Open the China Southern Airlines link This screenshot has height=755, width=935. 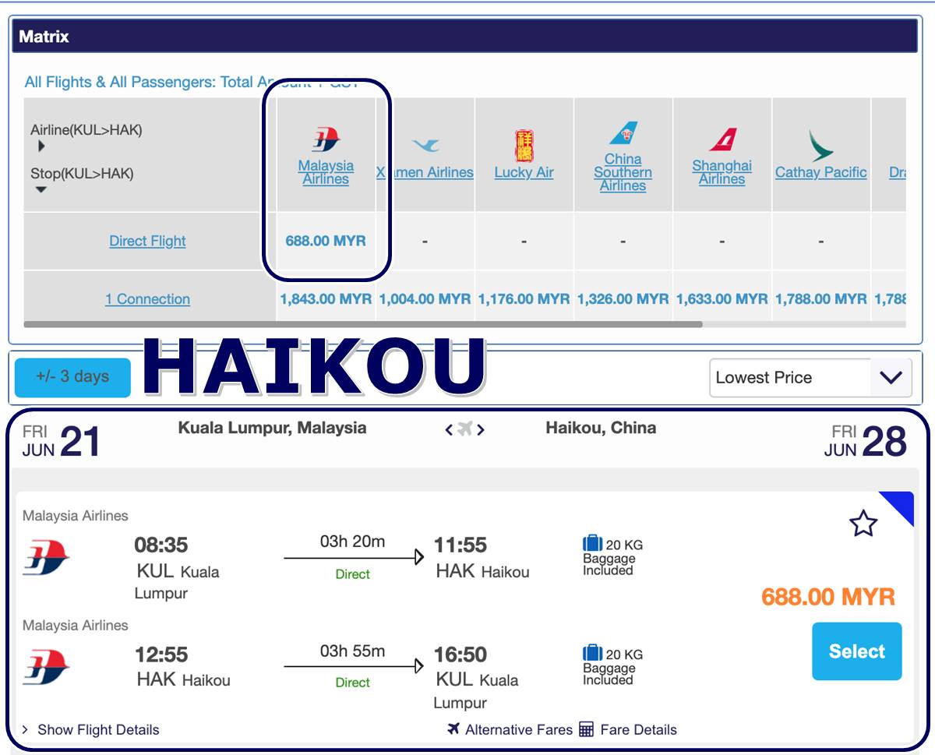click(x=623, y=172)
